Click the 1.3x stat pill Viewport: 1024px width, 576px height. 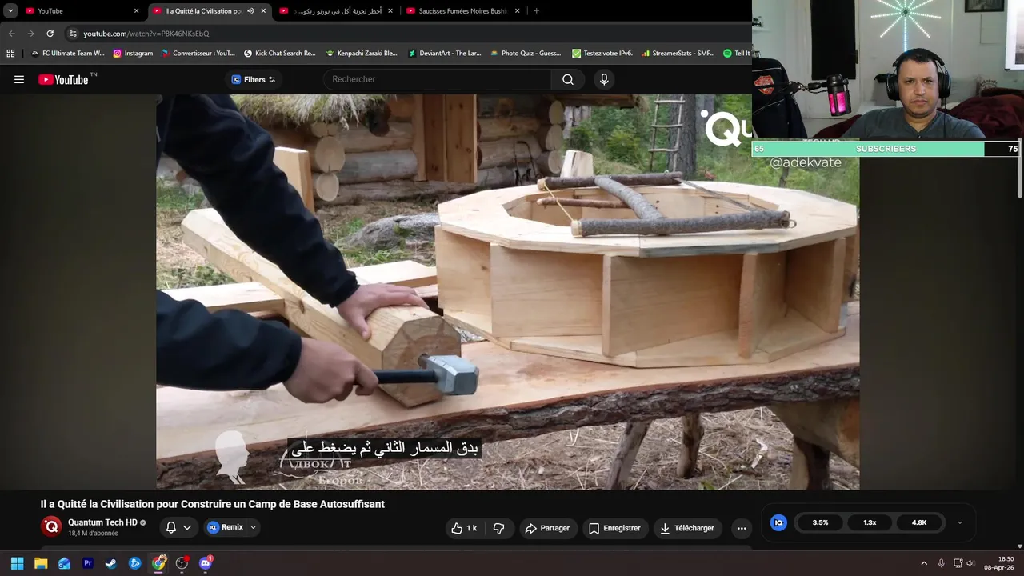click(870, 522)
